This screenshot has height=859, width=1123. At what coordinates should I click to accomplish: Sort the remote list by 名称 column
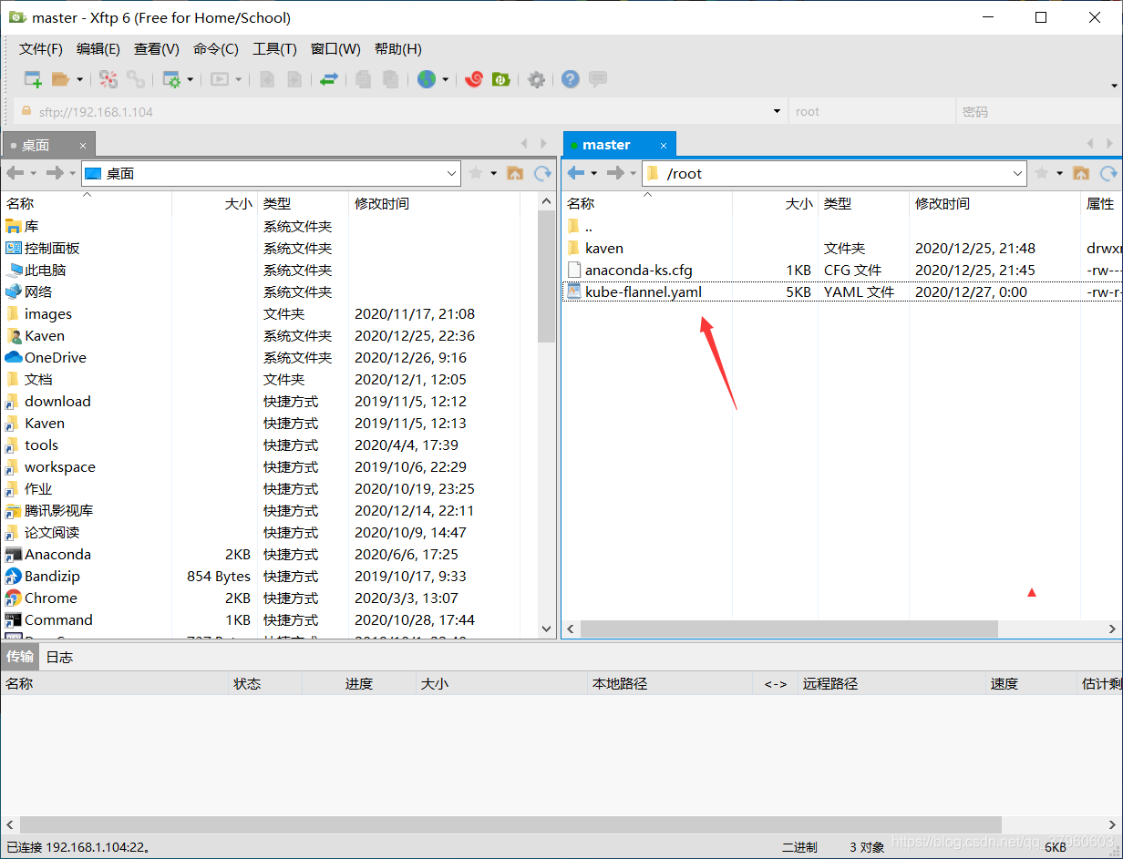tap(647, 204)
